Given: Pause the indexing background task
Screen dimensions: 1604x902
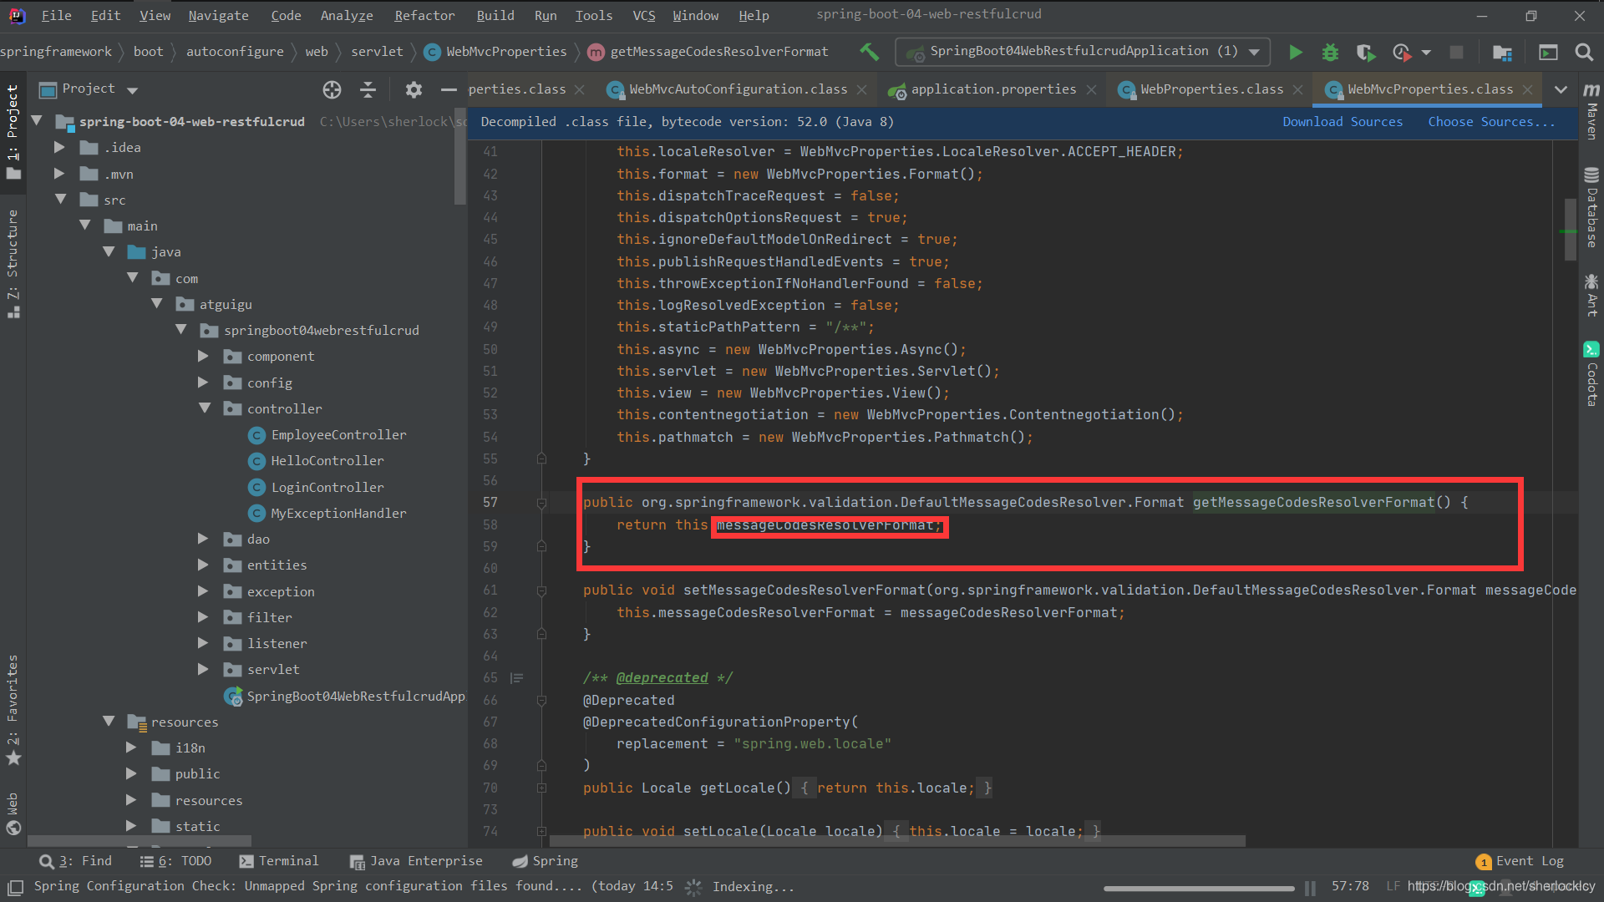Looking at the screenshot, I should [x=1310, y=888].
